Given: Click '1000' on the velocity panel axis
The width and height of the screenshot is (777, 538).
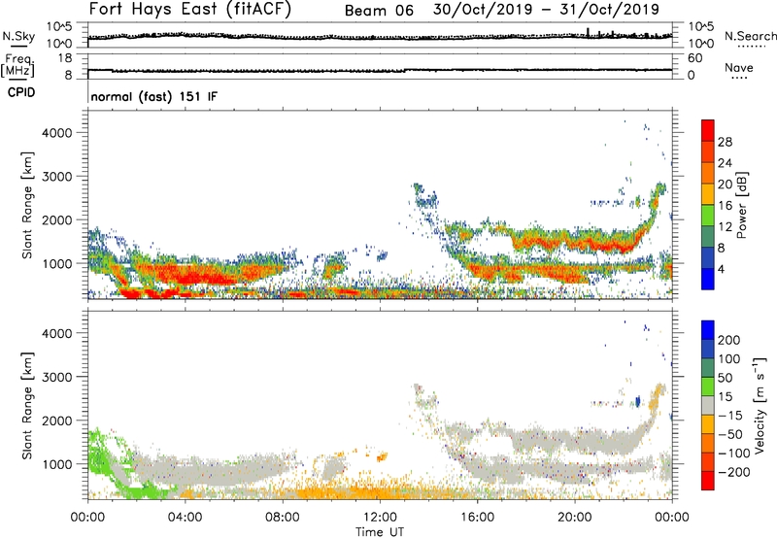Looking at the screenshot, I should 57,464.
